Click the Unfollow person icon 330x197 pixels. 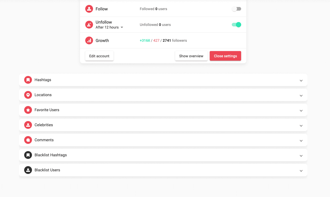89,25
